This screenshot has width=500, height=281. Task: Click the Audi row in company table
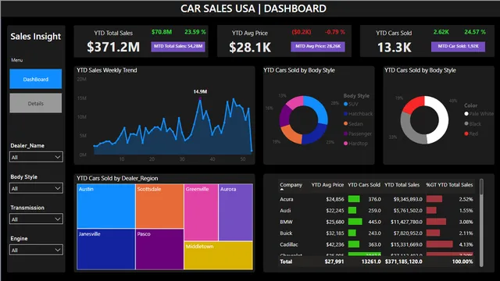coord(377,211)
